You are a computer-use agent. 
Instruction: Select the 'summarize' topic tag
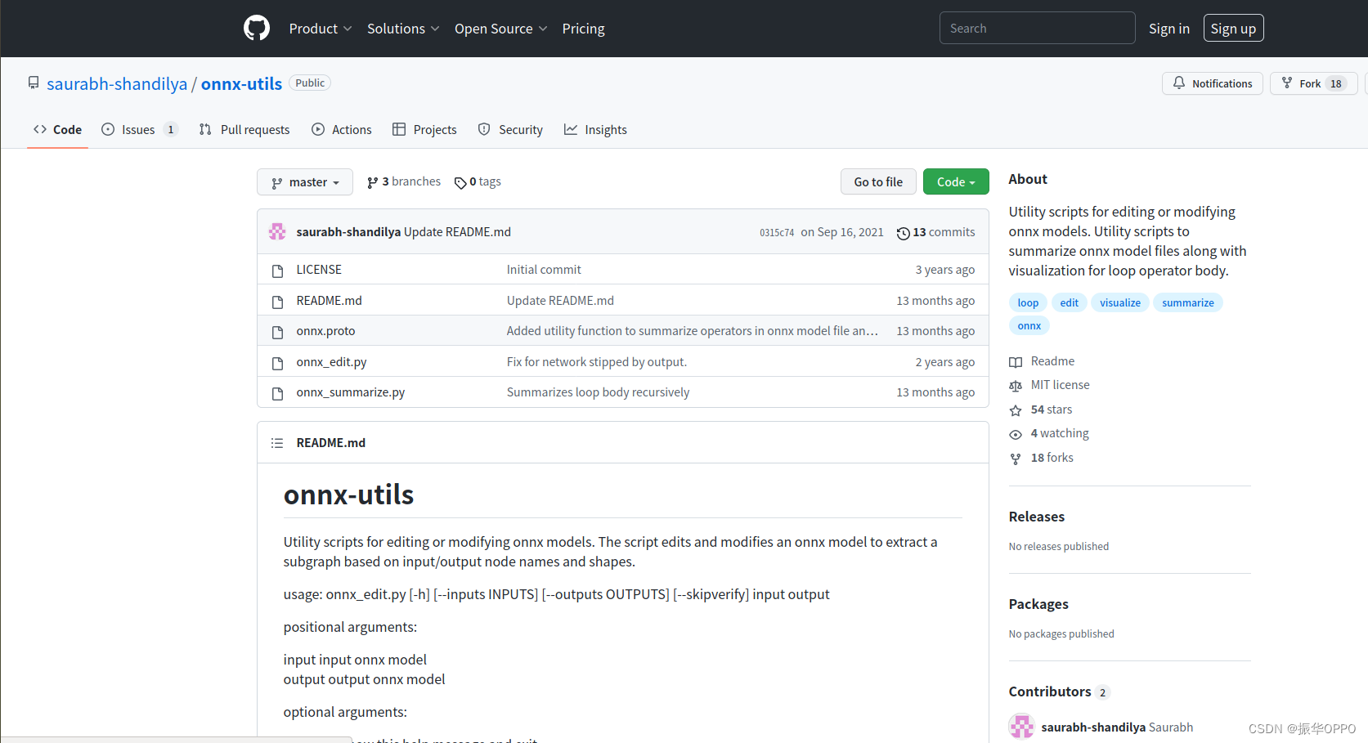1188,302
